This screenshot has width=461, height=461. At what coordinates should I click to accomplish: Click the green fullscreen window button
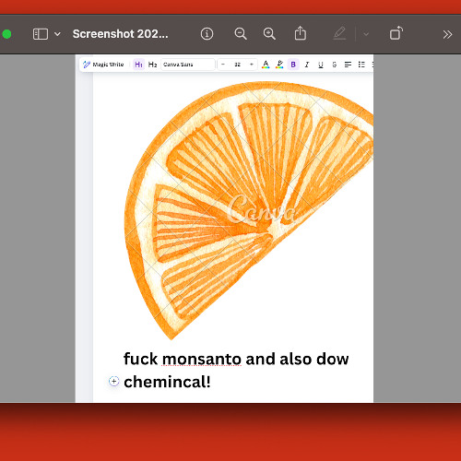pos(6,34)
